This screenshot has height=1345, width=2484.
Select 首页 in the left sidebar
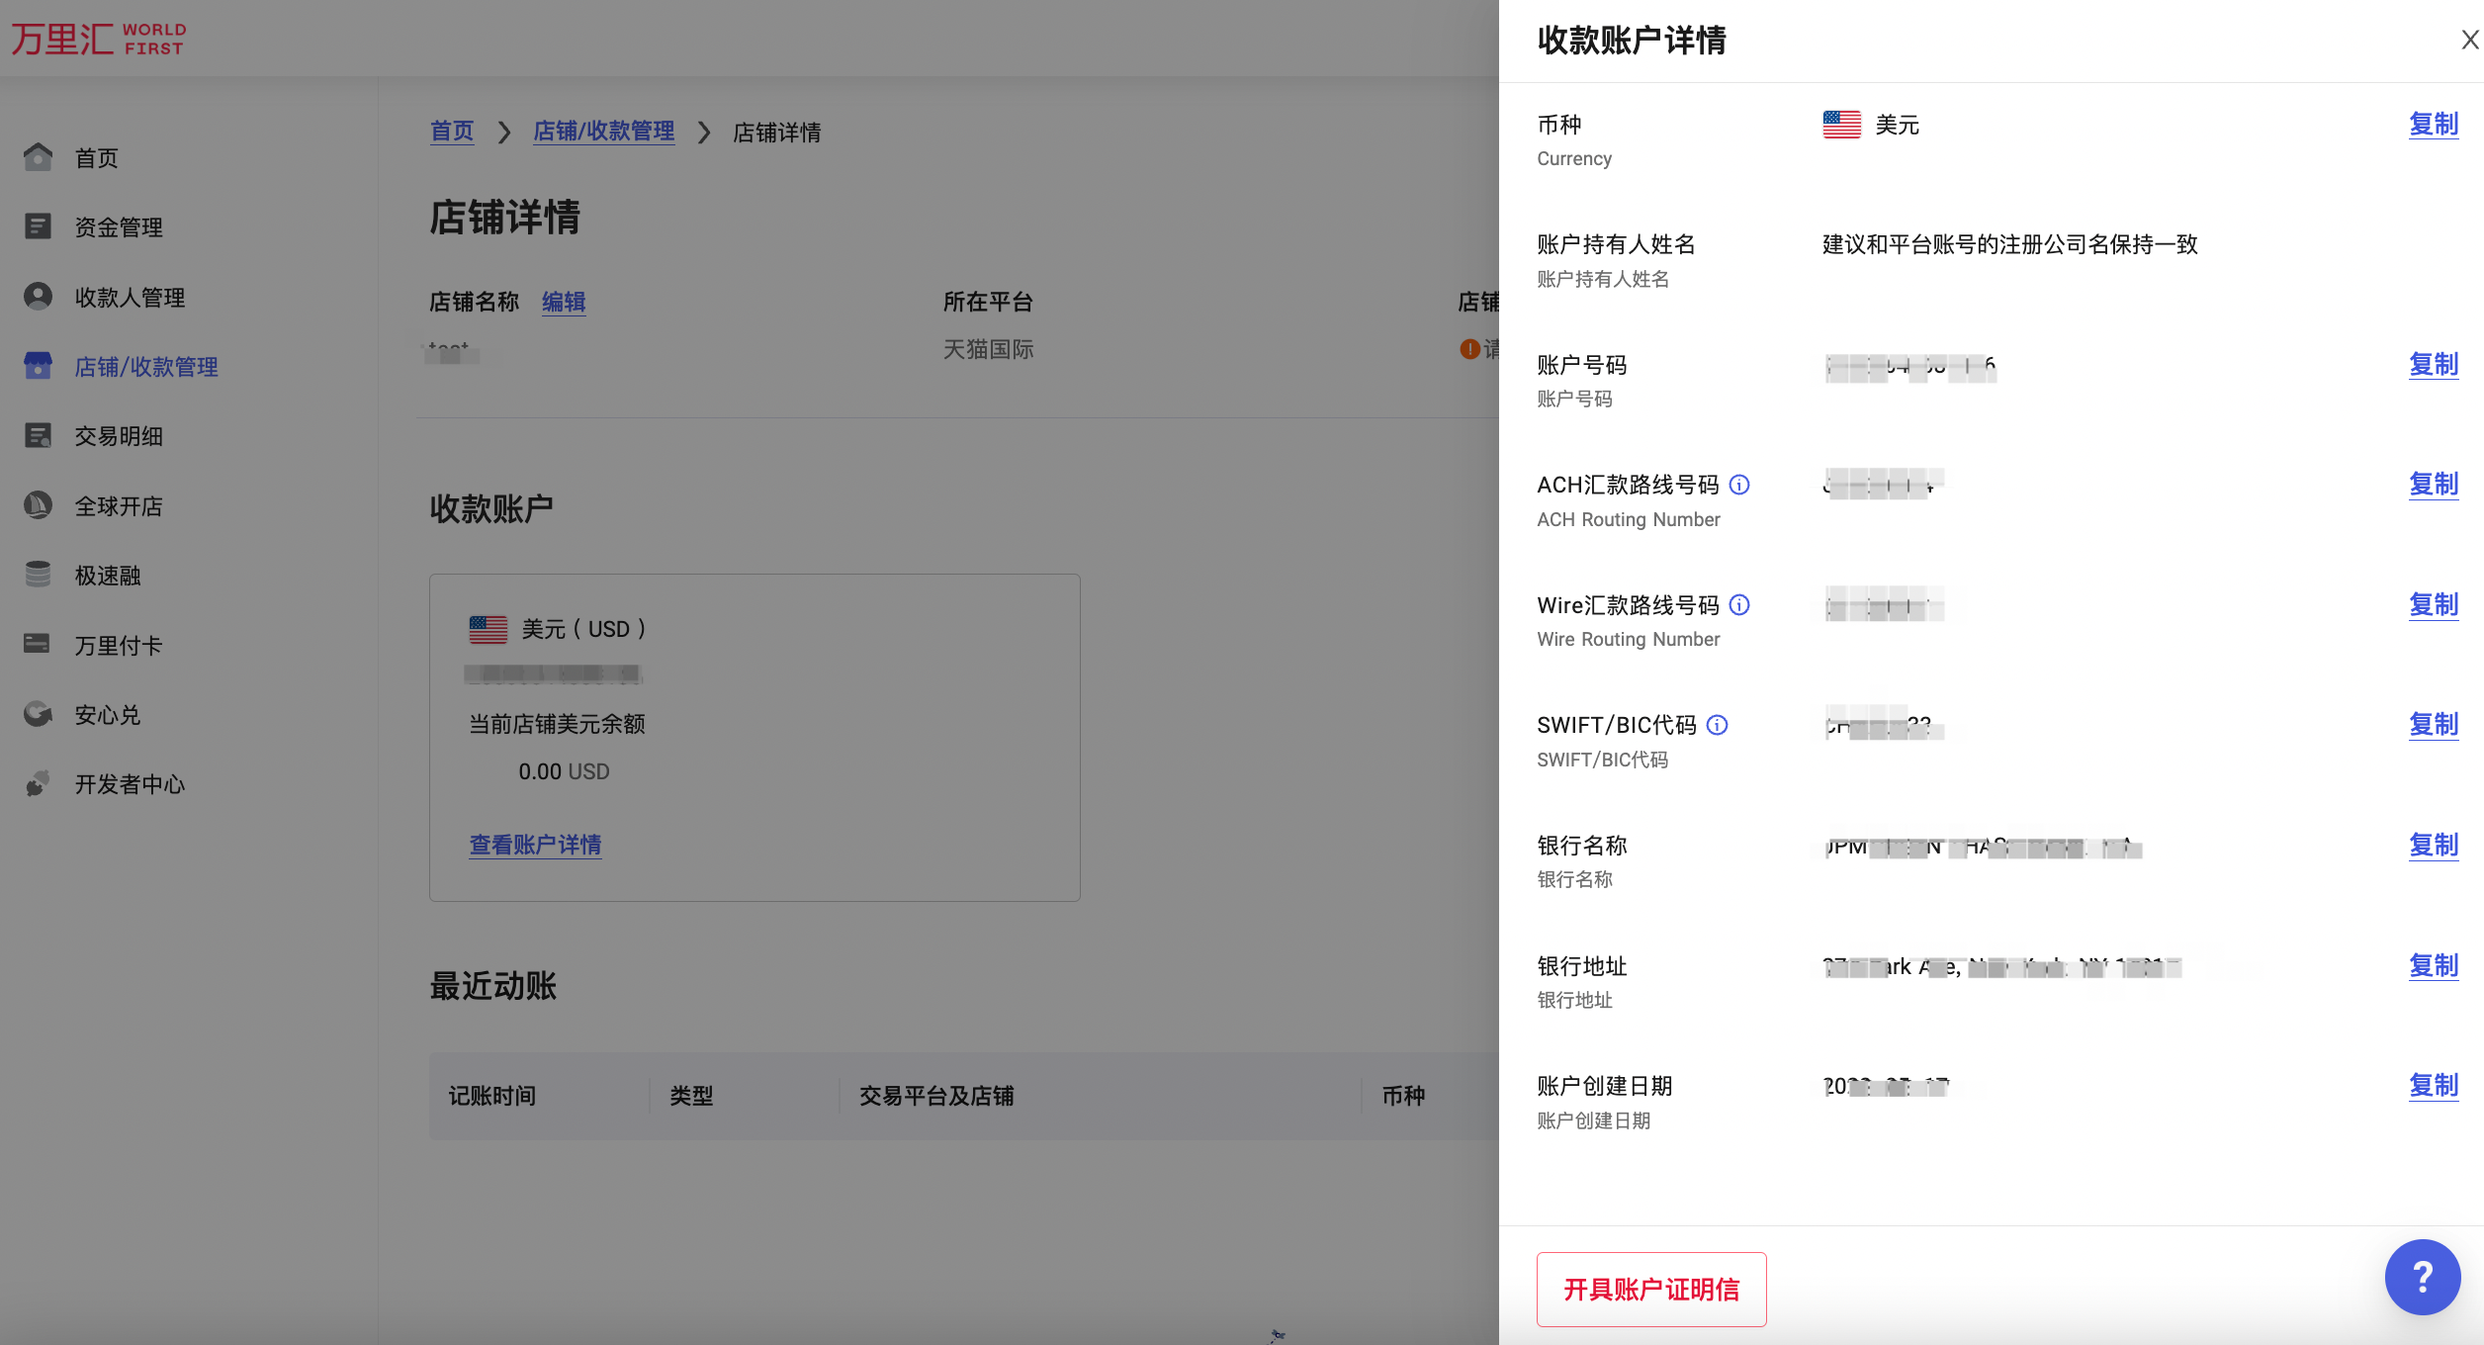pos(95,157)
